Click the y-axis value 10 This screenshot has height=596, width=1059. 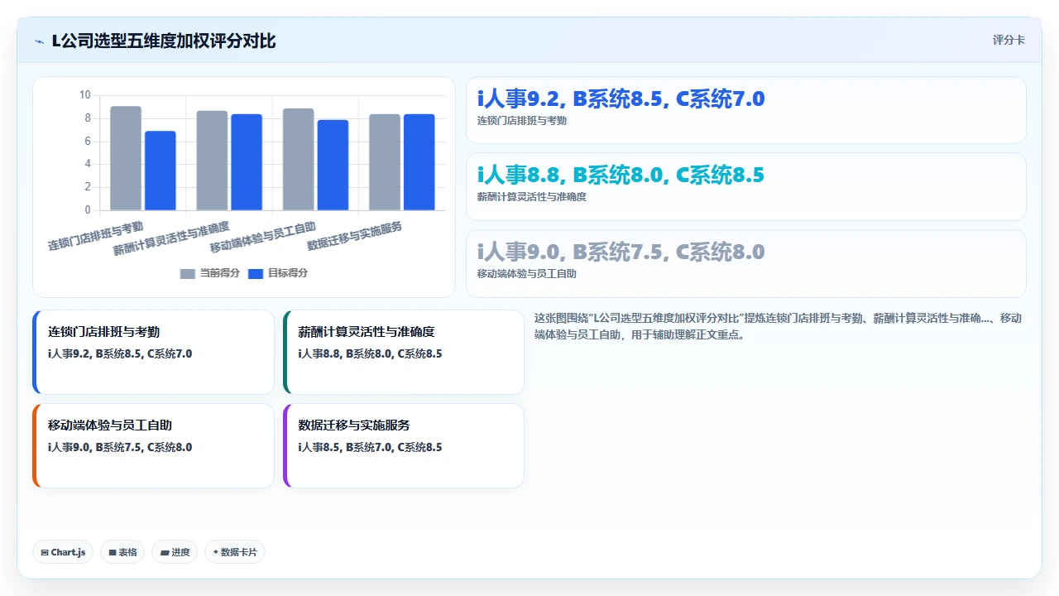84,95
